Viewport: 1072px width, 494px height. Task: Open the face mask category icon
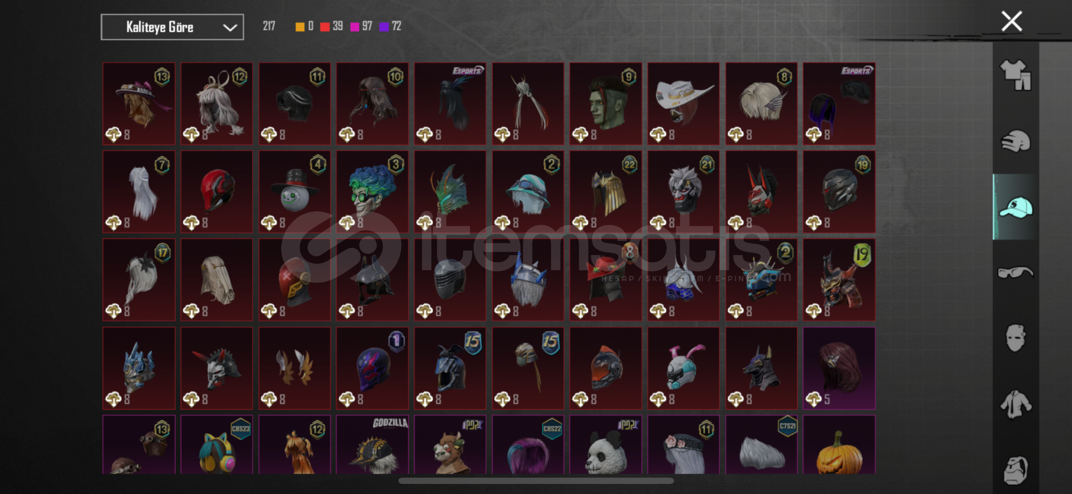(1015, 338)
